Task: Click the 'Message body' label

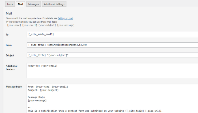Action: [14, 87]
